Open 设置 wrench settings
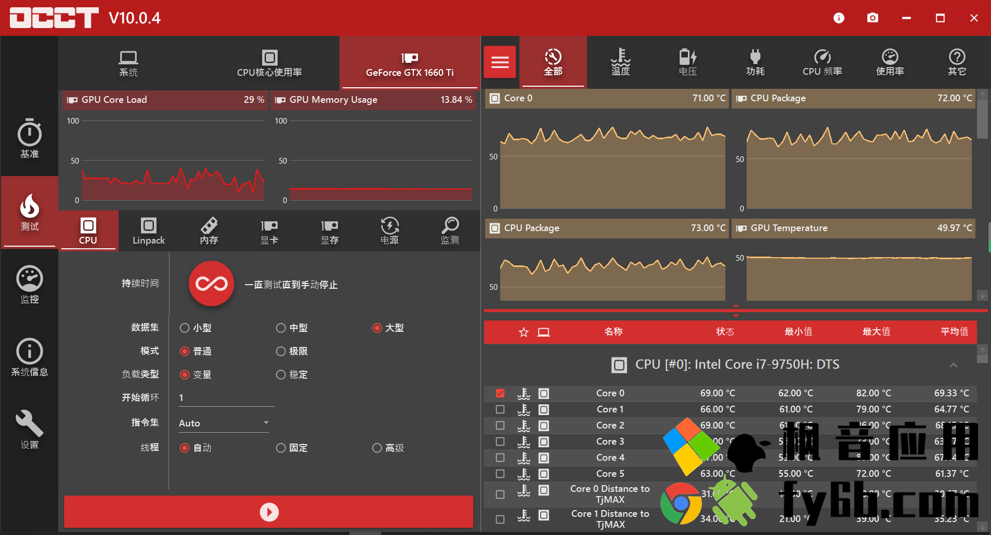991x535 pixels. [x=30, y=430]
